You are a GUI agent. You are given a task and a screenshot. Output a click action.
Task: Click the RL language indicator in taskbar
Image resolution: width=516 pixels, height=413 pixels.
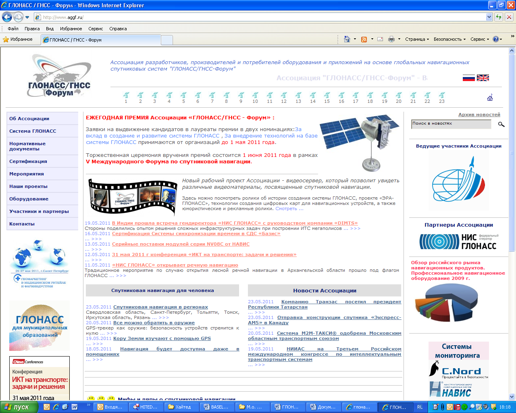420,407
